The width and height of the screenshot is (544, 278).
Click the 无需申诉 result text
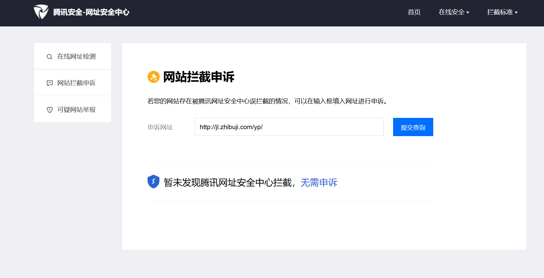pyautogui.click(x=319, y=183)
